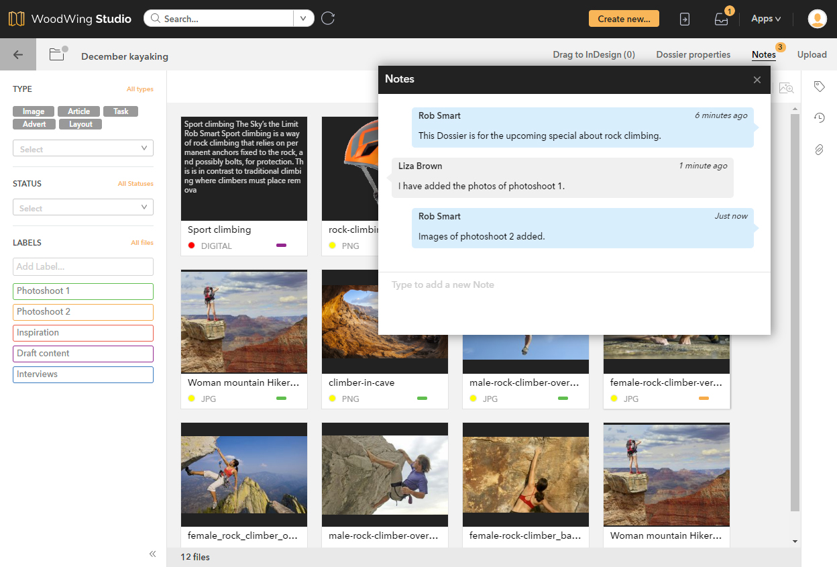Collapse the filter sidebar with double chevron
This screenshot has width=837, height=567.
(x=152, y=554)
